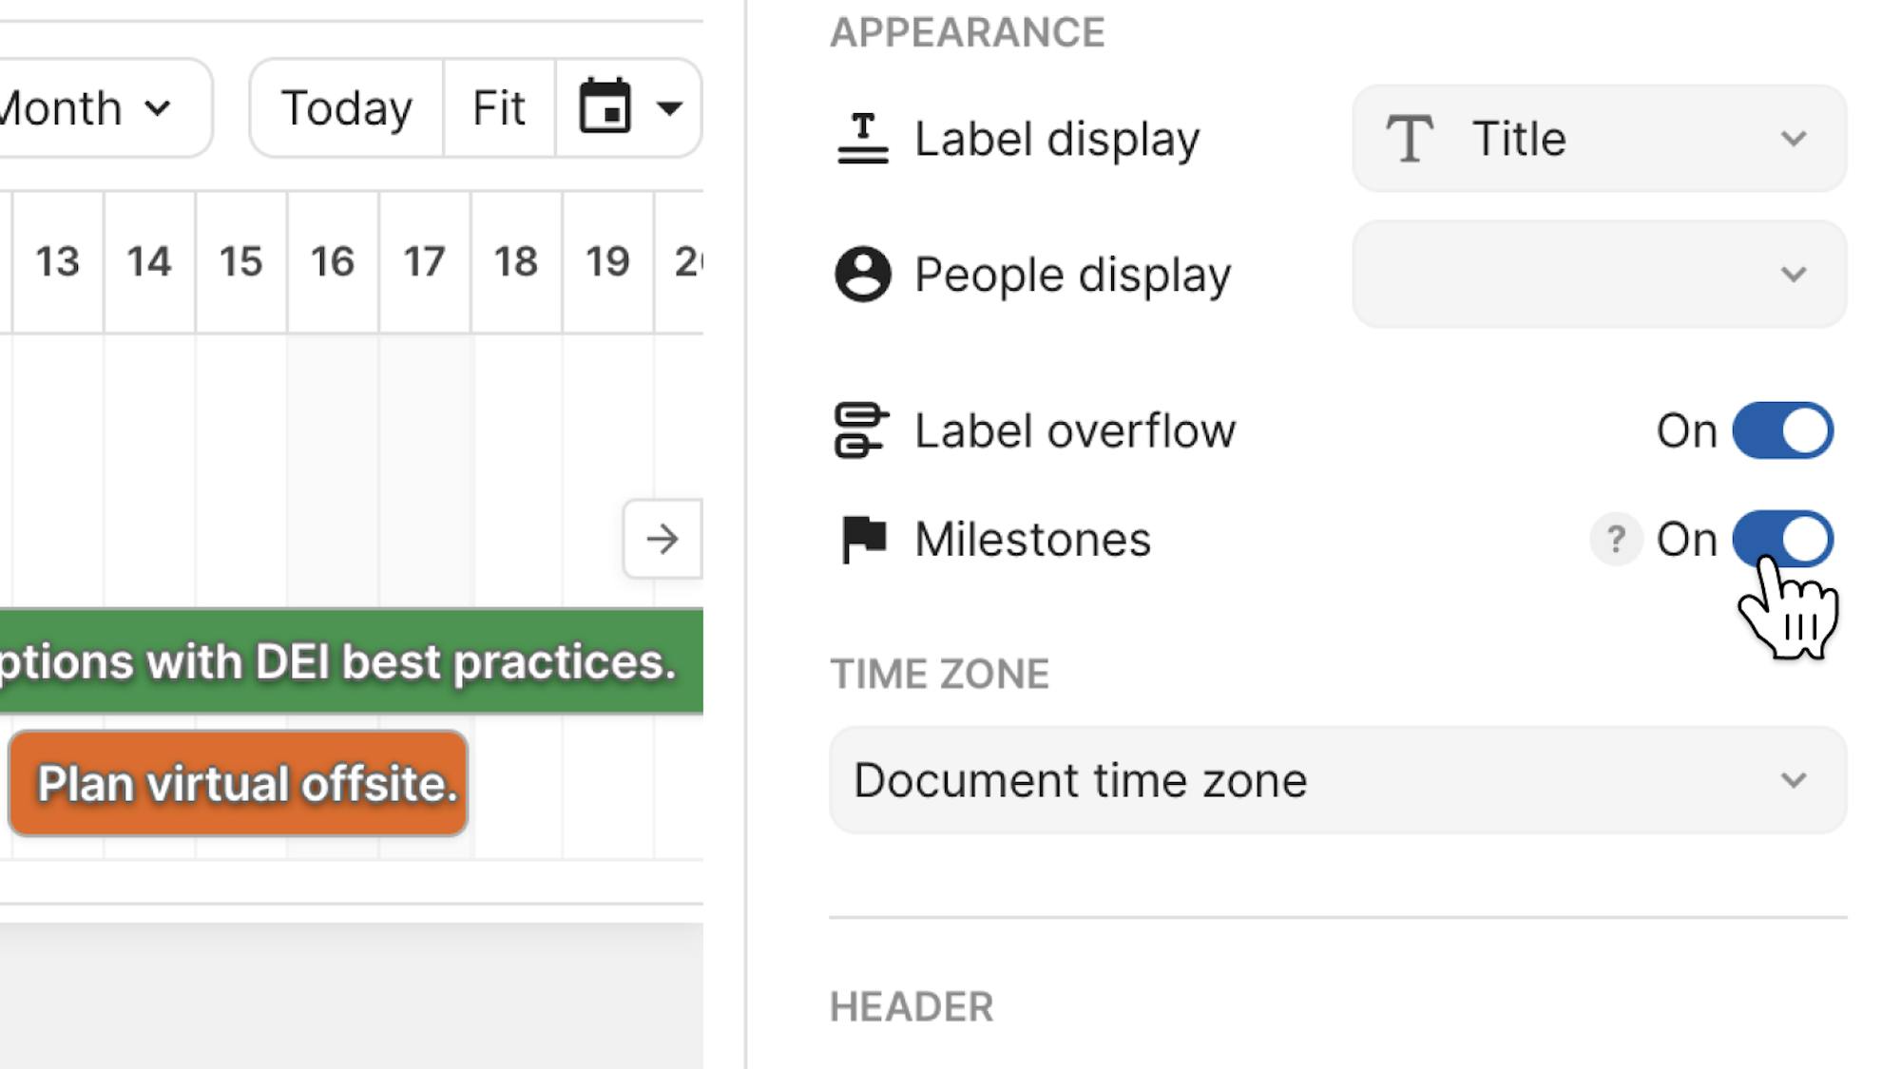The height and width of the screenshot is (1069, 1901).
Task: Click the right arrow scroll button
Action: 662,539
